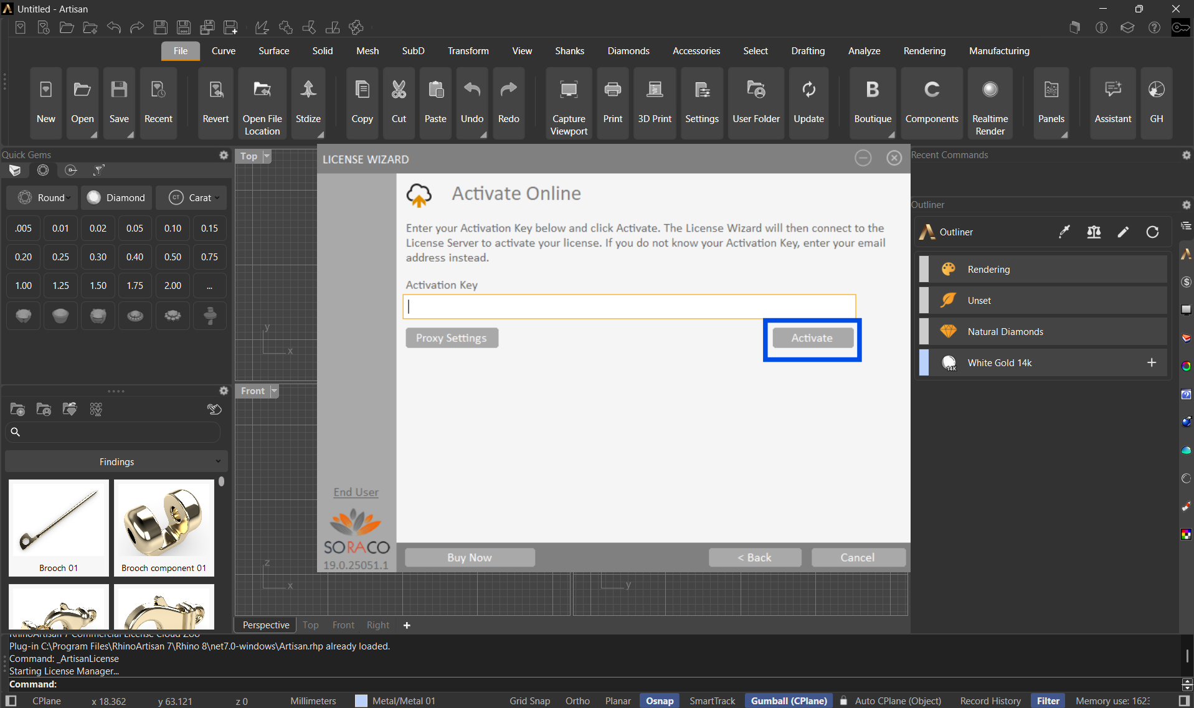
Task: Launch the Assistant tool
Action: tap(1113, 102)
